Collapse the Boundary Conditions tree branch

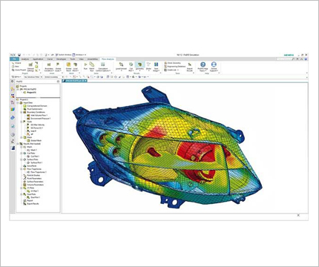coord(22,112)
